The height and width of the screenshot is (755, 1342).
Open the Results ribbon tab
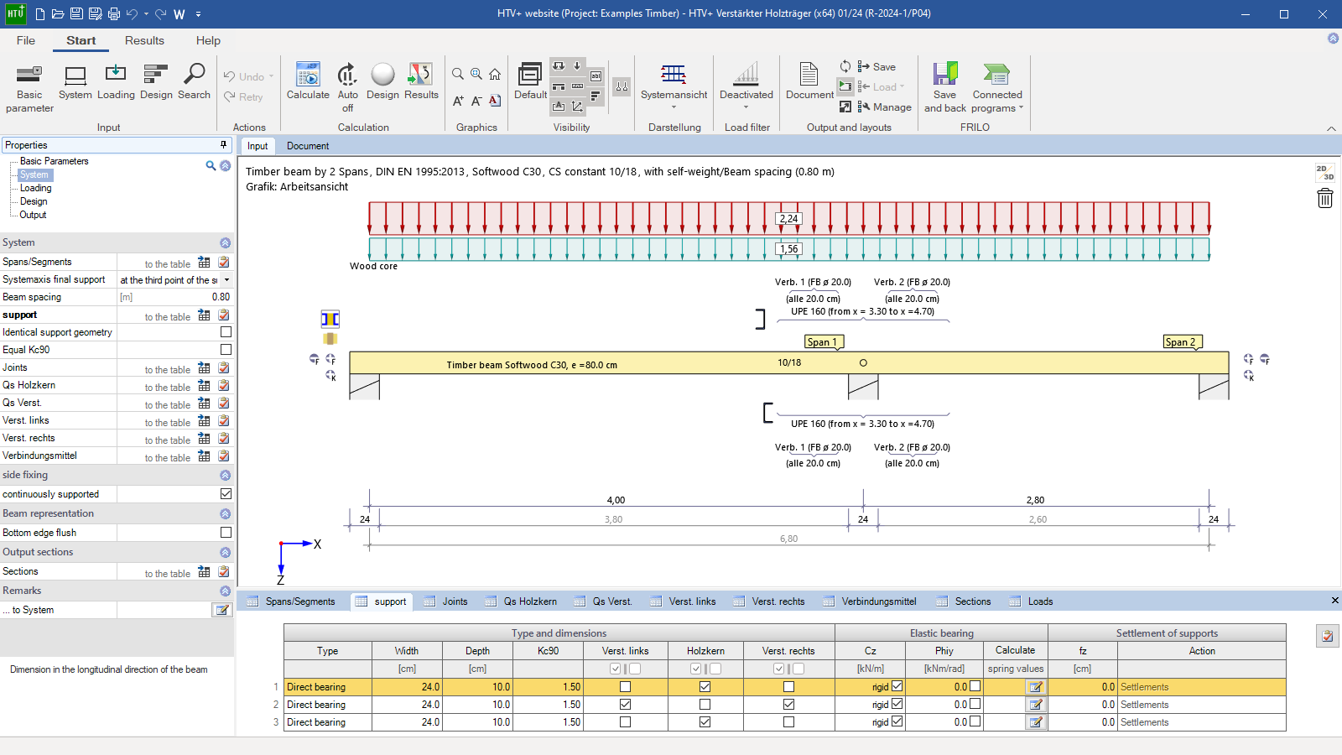point(144,40)
